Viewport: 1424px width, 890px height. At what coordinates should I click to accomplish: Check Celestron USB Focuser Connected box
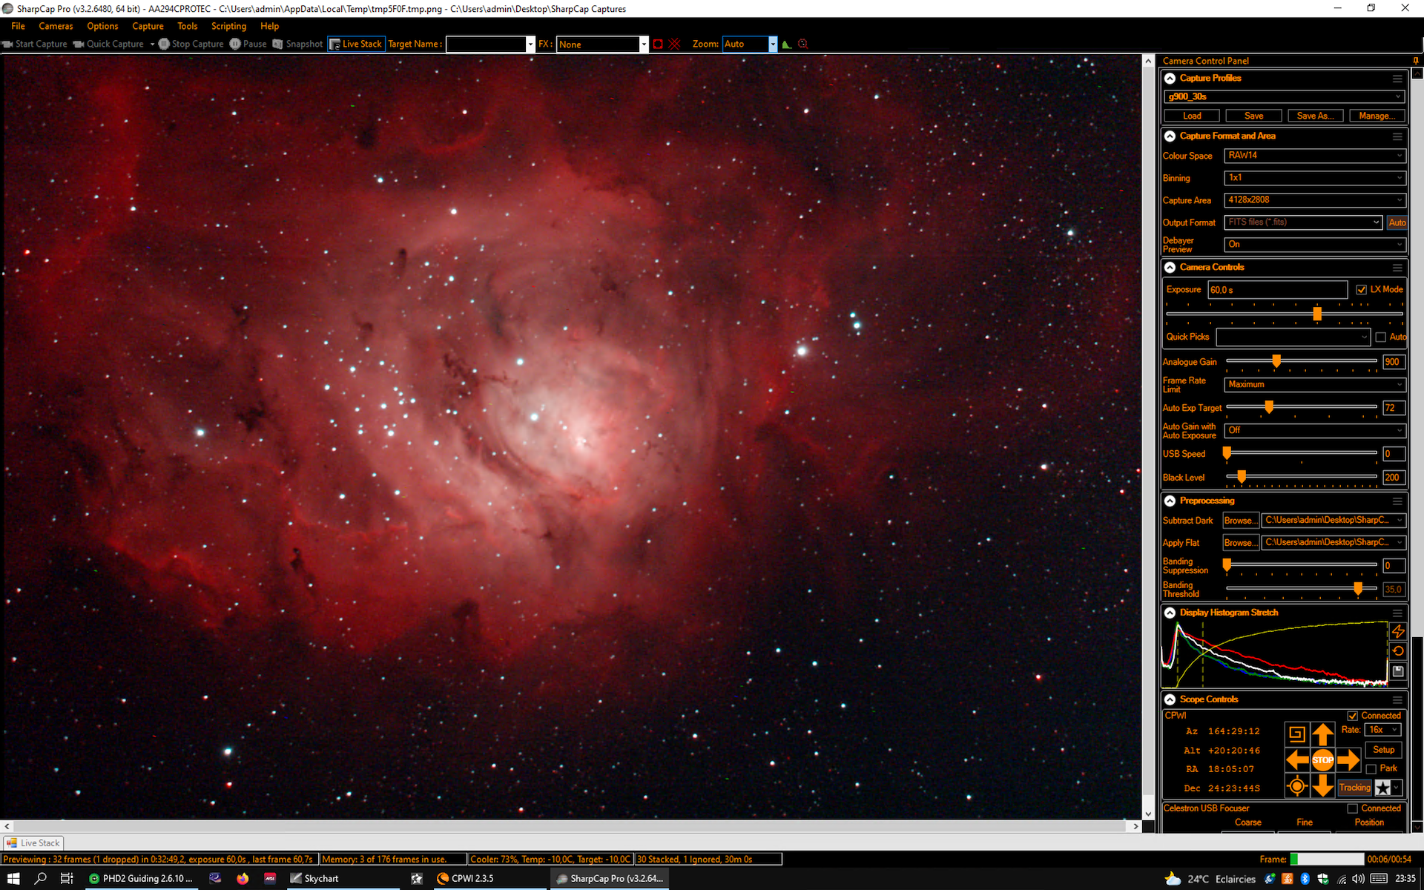[1352, 808]
